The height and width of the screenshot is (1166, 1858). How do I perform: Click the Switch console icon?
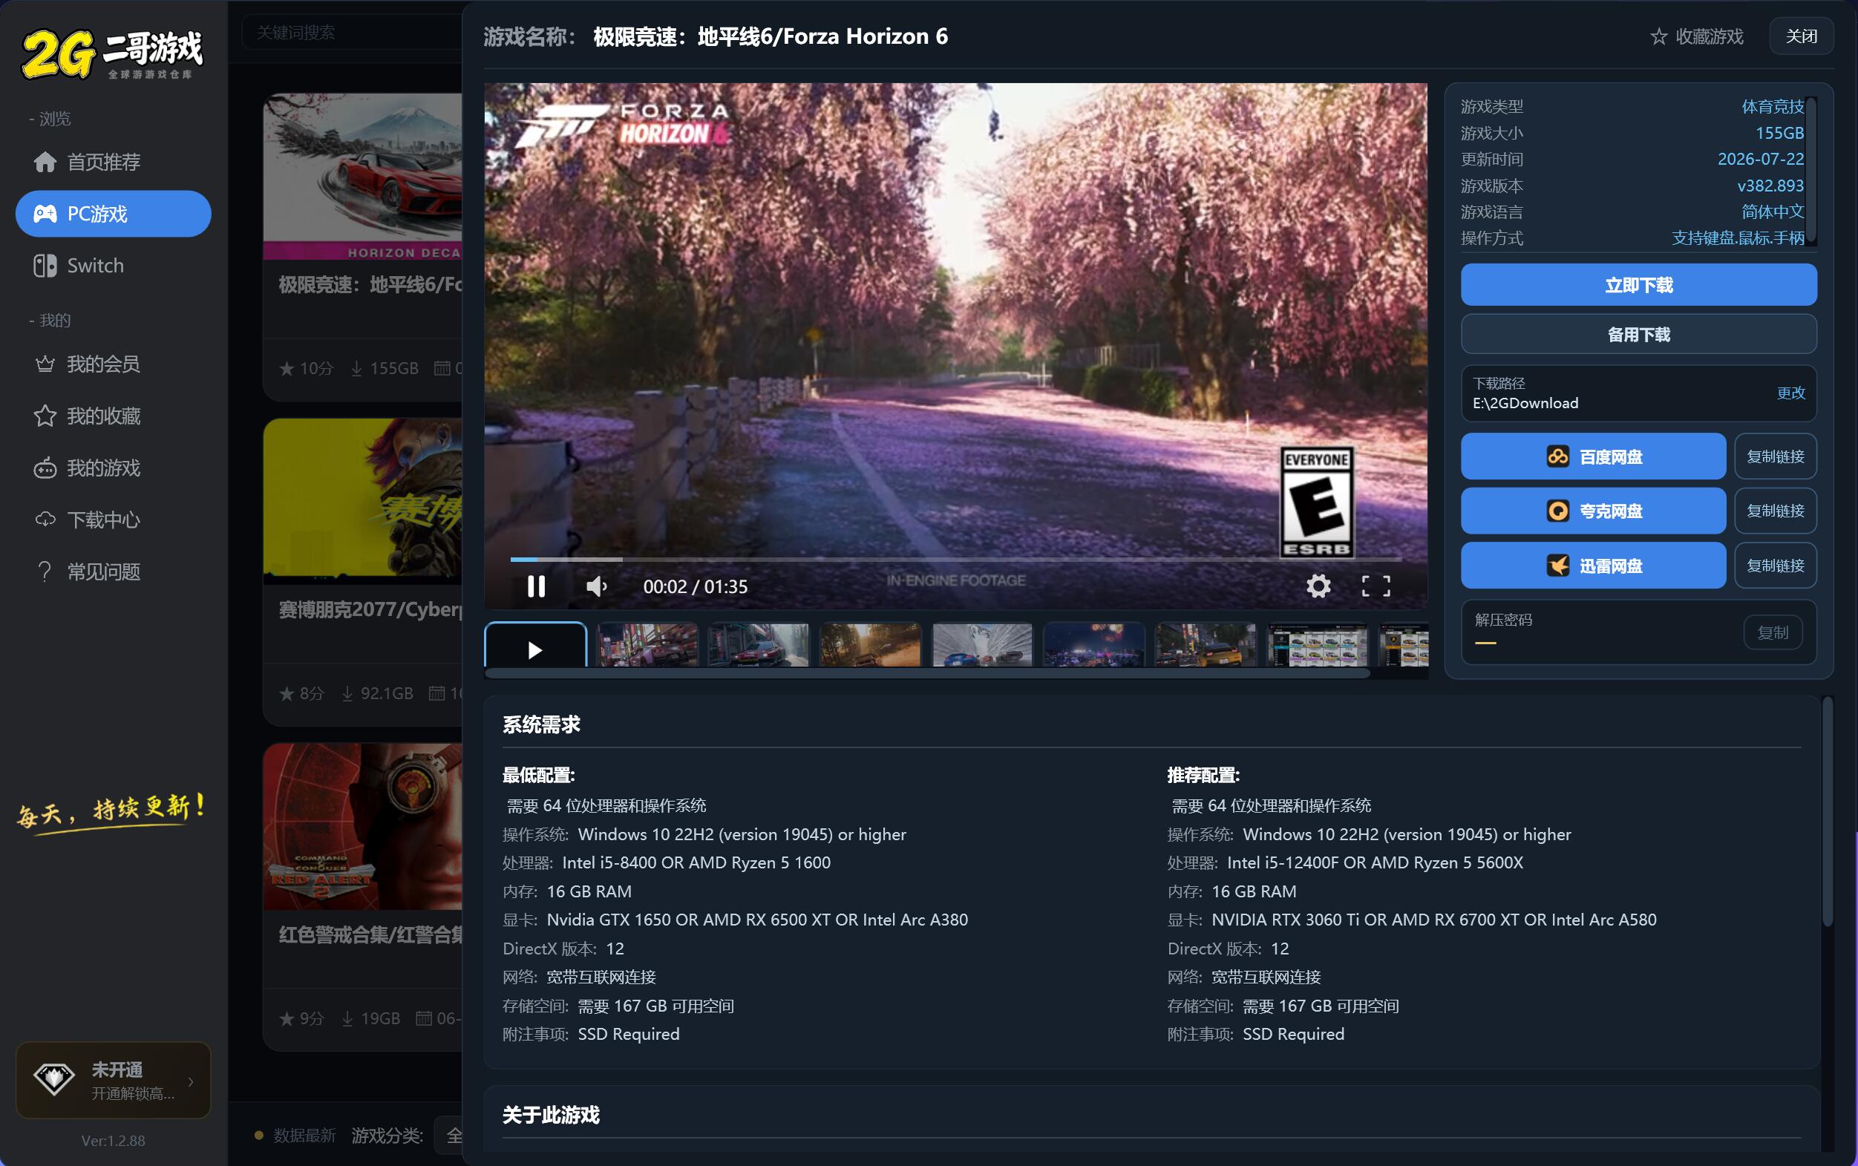coord(45,265)
